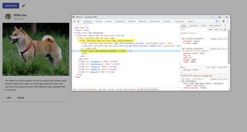The height and width of the screenshot is (132, 247).
Task: Toggle the :hov element state button
Action: click(x=210, y=29)
